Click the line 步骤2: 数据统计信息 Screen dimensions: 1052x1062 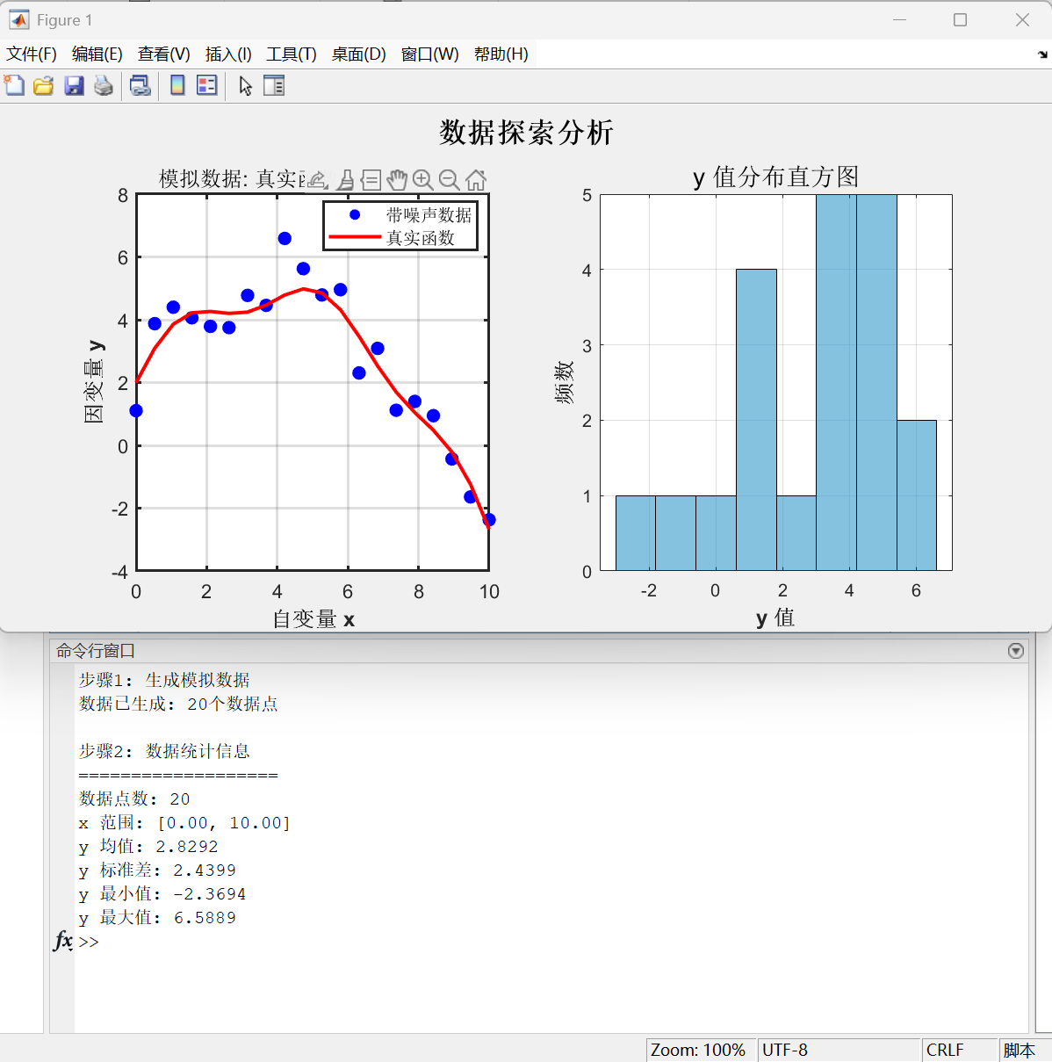(164, 751)
